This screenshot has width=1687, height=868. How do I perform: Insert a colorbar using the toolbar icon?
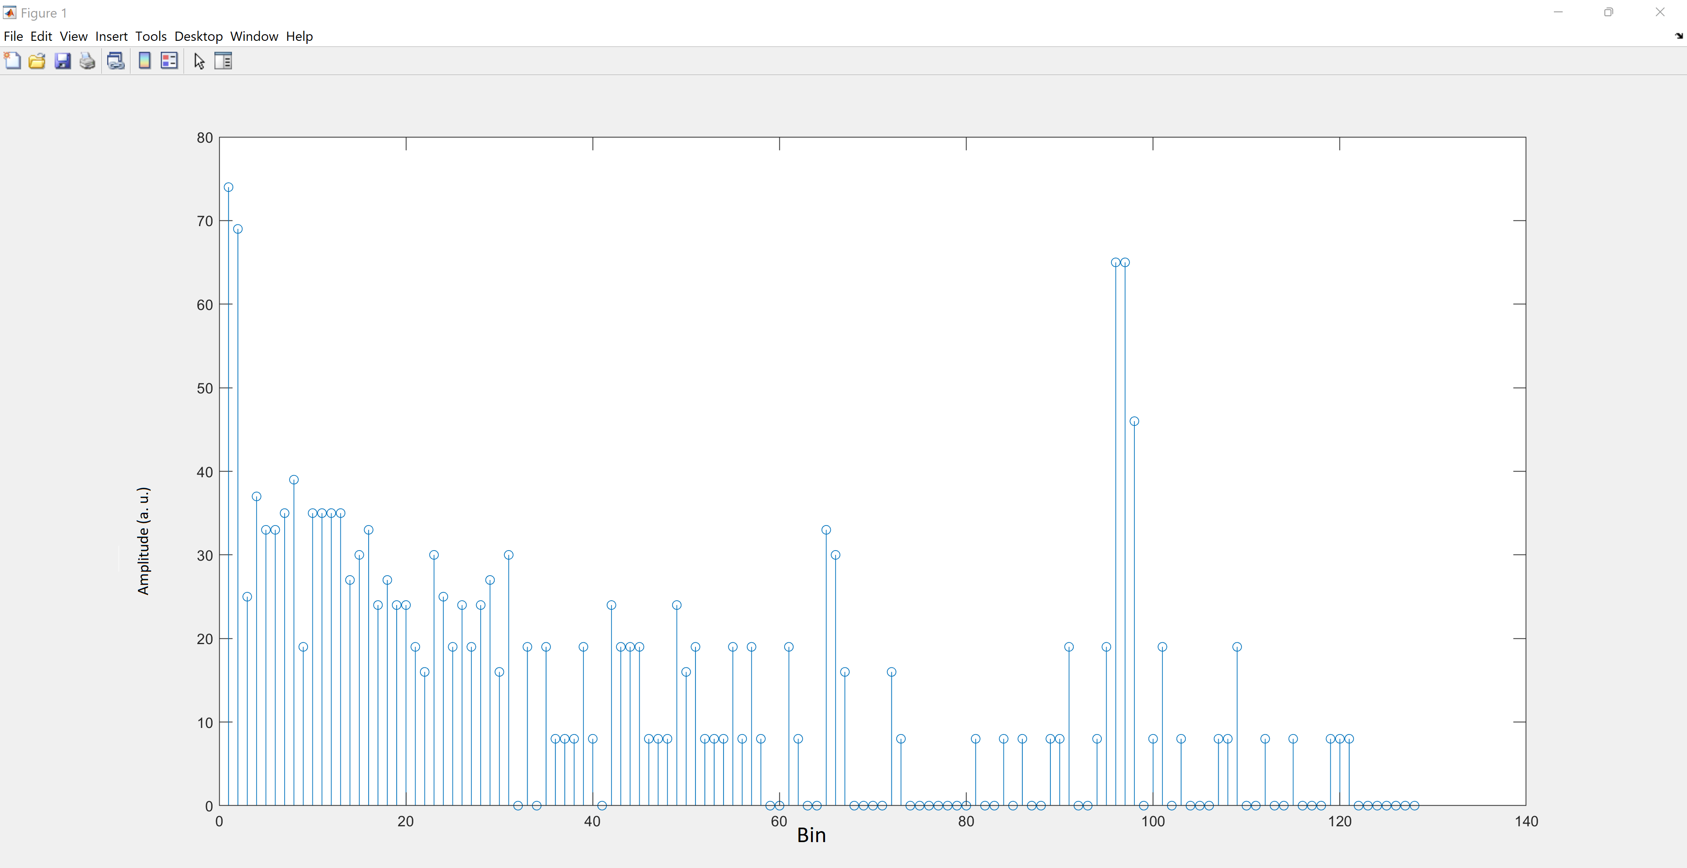(x=145, y=61)
